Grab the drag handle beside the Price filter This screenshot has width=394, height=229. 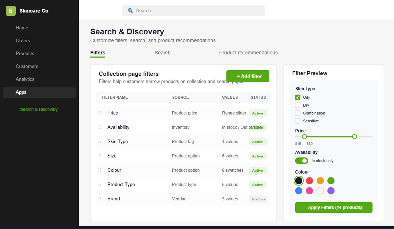coord(100,113)
